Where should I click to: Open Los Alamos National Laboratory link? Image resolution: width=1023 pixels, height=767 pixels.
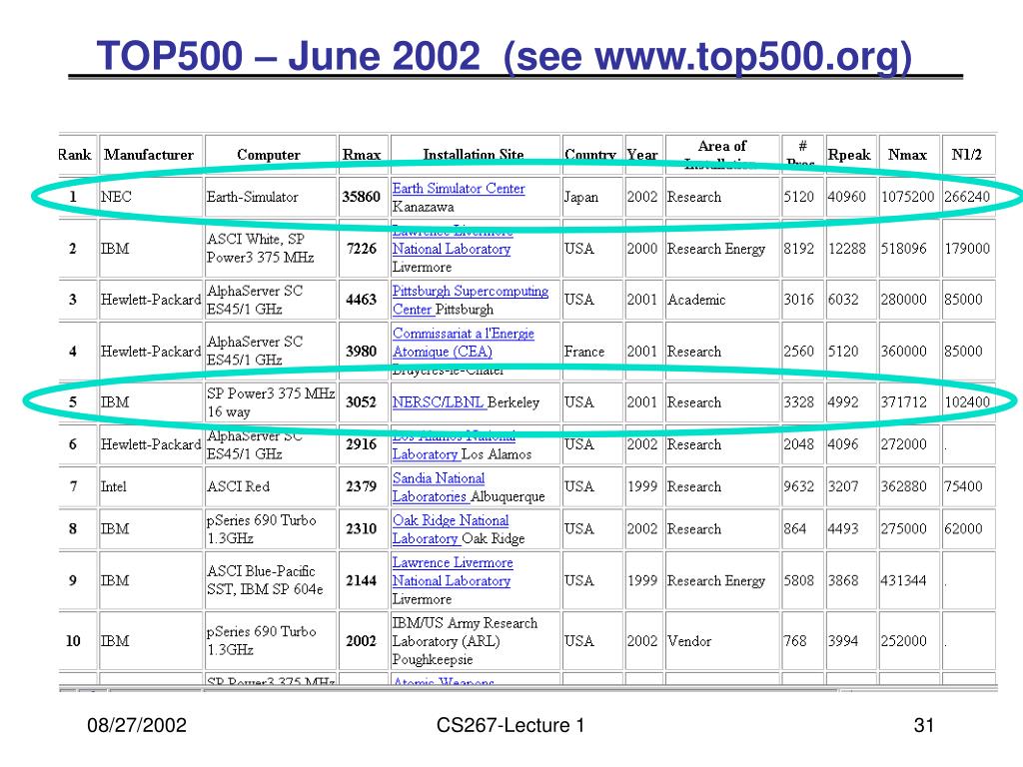pyautogui.click(x=454, y=446)
